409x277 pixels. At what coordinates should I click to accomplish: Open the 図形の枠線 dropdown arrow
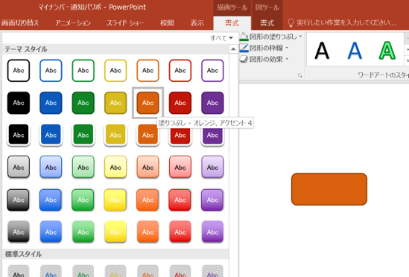tap(287, 48)
